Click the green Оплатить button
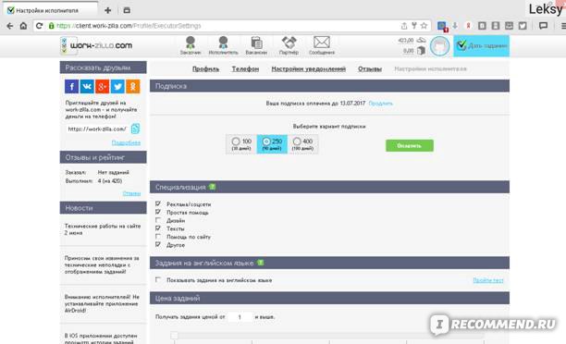The image size is (566, 344). coord(410,145)
